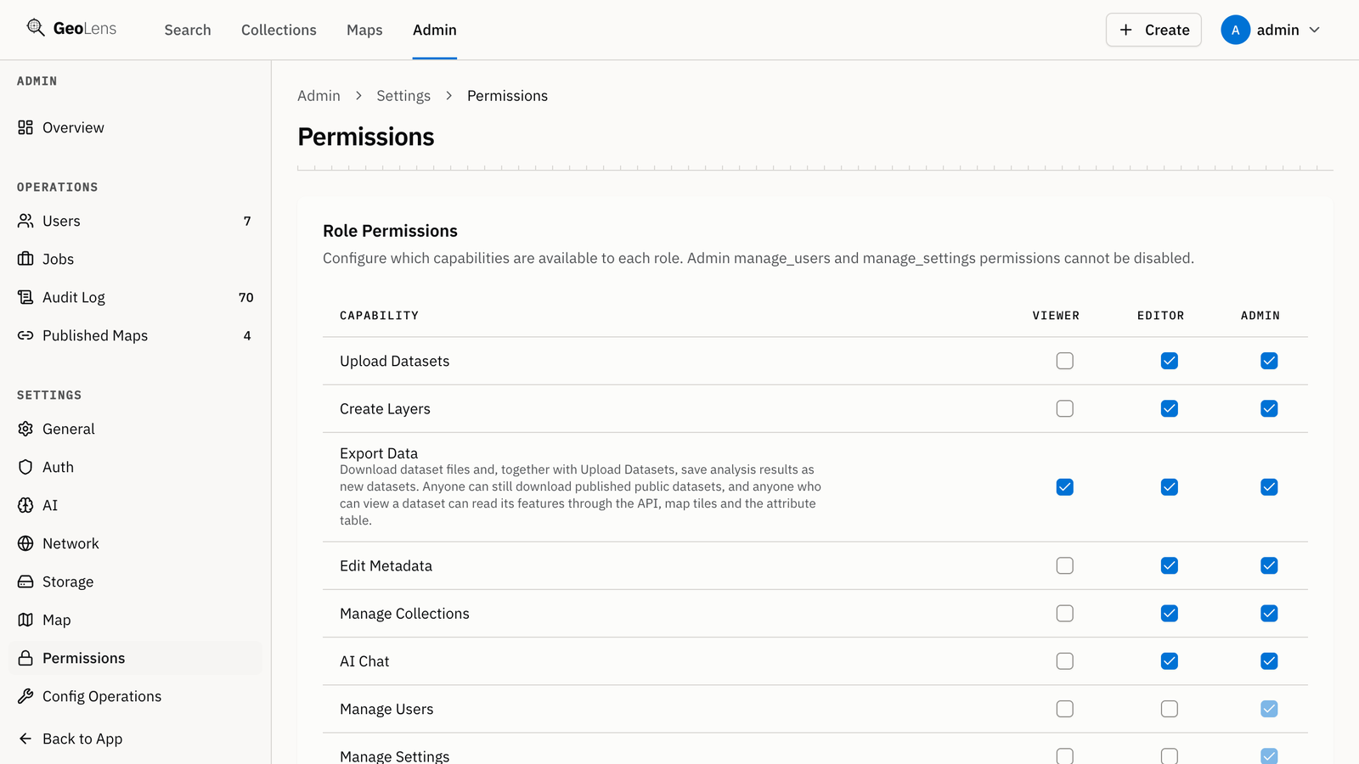
Task: Click the General gear icon
Action: tap(25, 429)
